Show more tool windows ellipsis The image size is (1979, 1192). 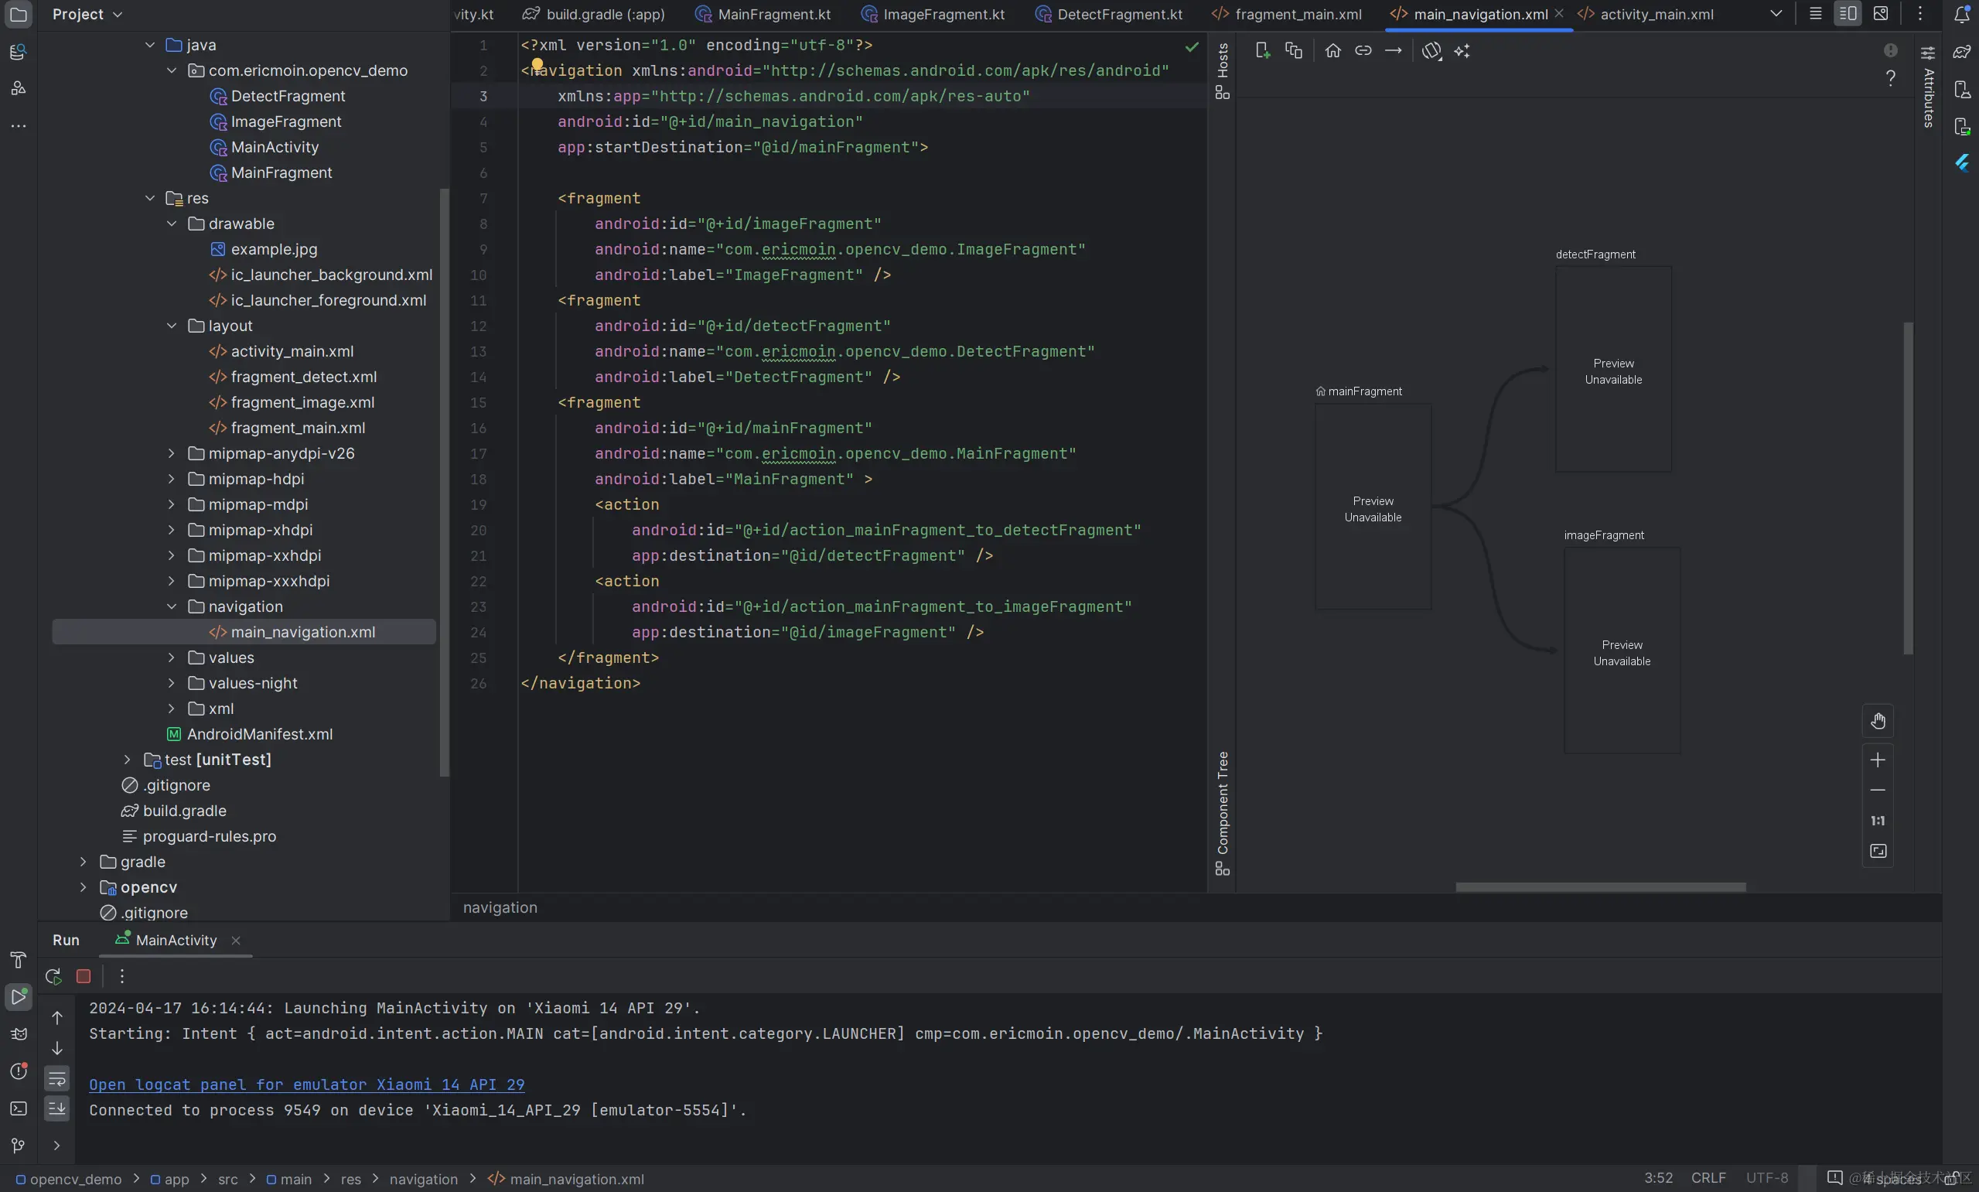point(18,126)
